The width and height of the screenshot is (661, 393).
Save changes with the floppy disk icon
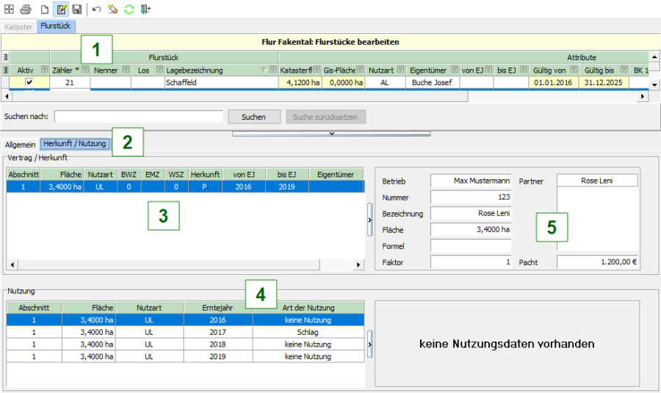pos(77,9)
